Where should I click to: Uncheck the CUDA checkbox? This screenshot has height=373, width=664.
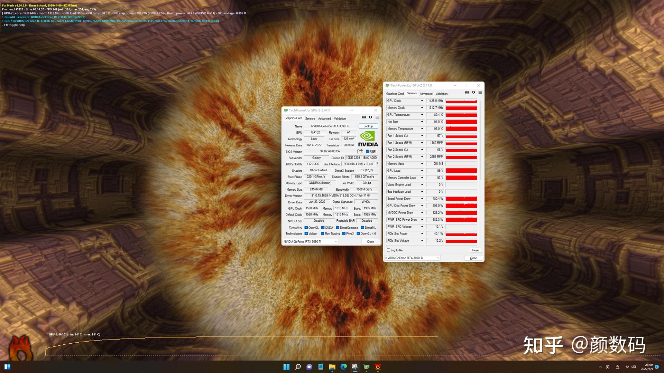click(322, 227)
